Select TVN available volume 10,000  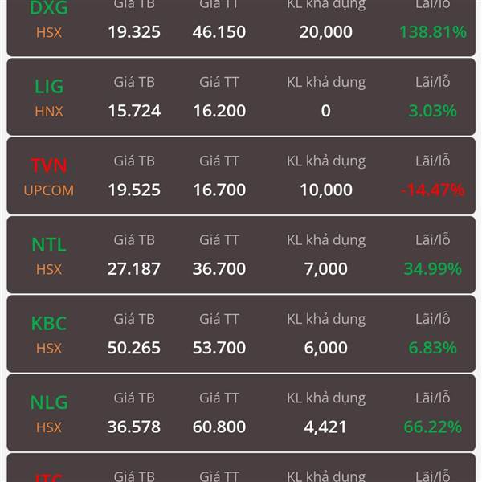point(326,190)
